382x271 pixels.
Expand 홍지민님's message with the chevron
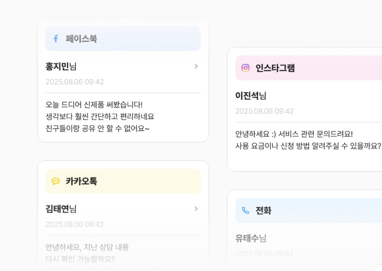196,66
